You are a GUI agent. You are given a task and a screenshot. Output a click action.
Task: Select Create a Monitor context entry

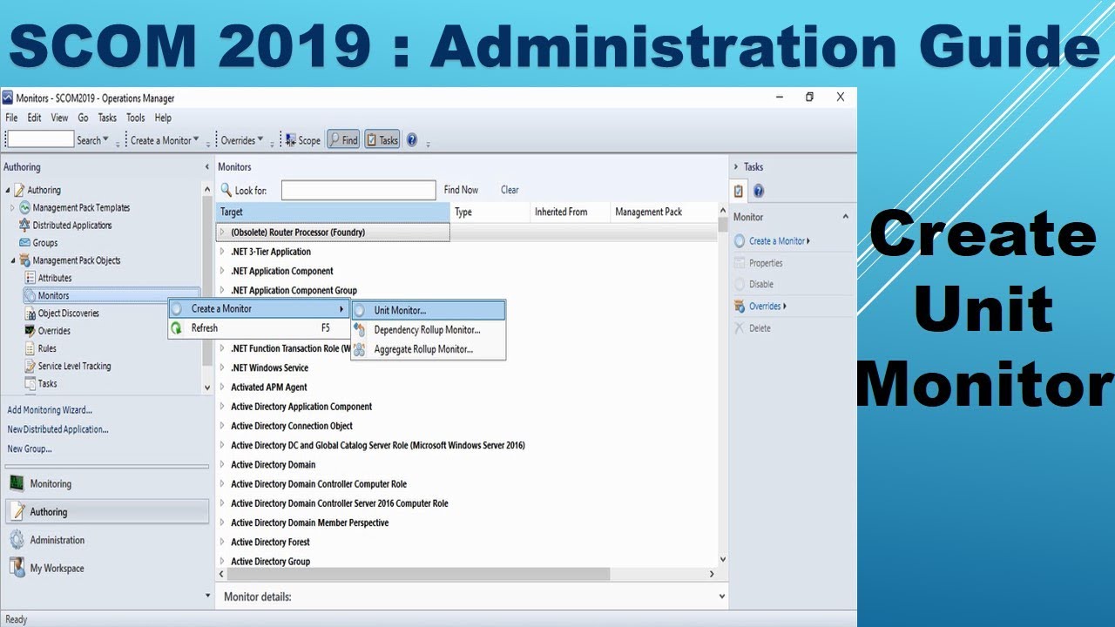coord(259,308)
